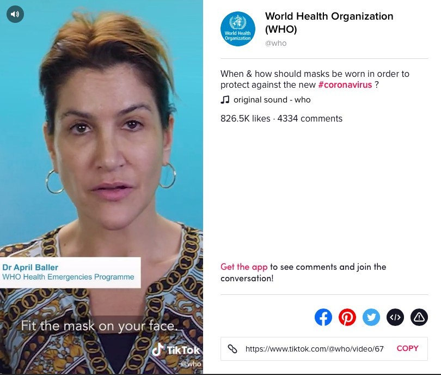Click the COPY button for the video link

click(x=408, y=348)
